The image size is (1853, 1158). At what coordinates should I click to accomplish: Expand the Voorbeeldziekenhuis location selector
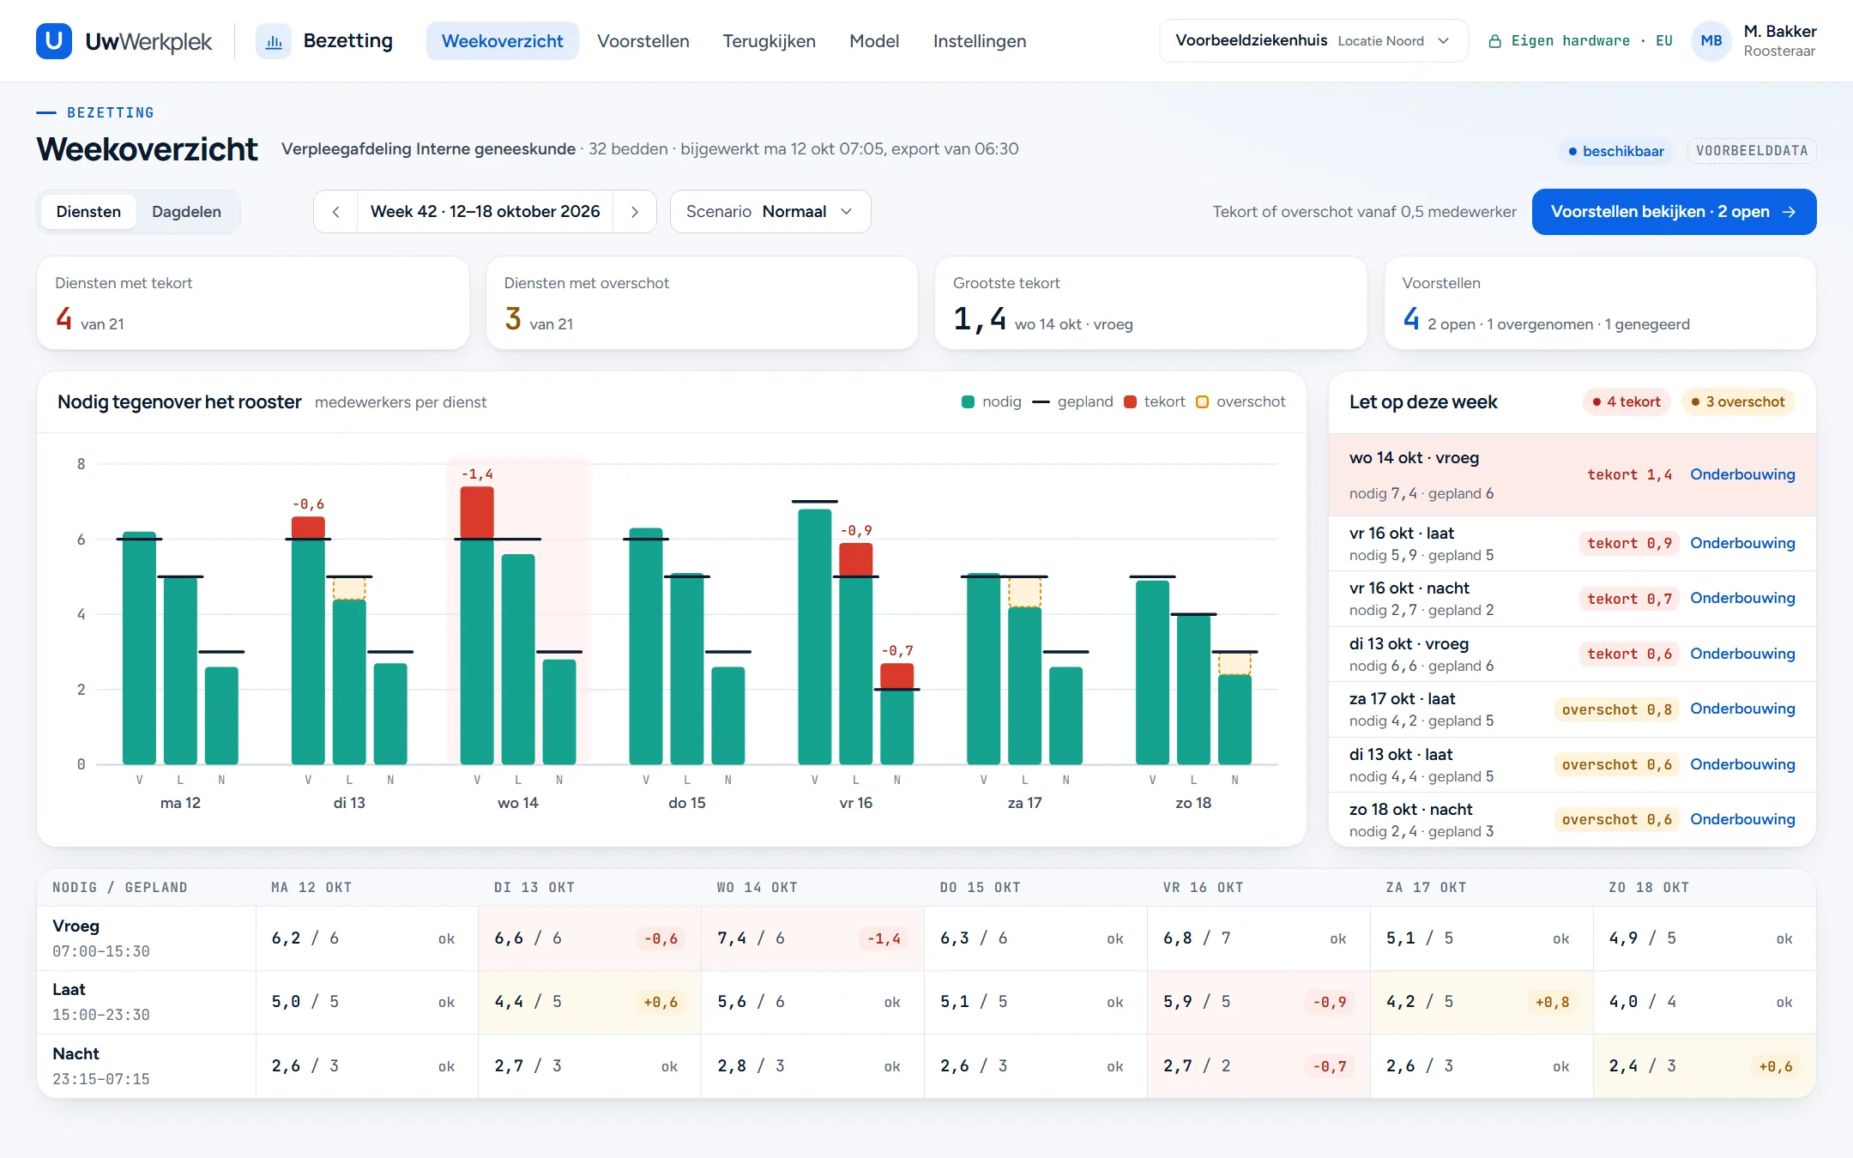[x=1313, y=40]
